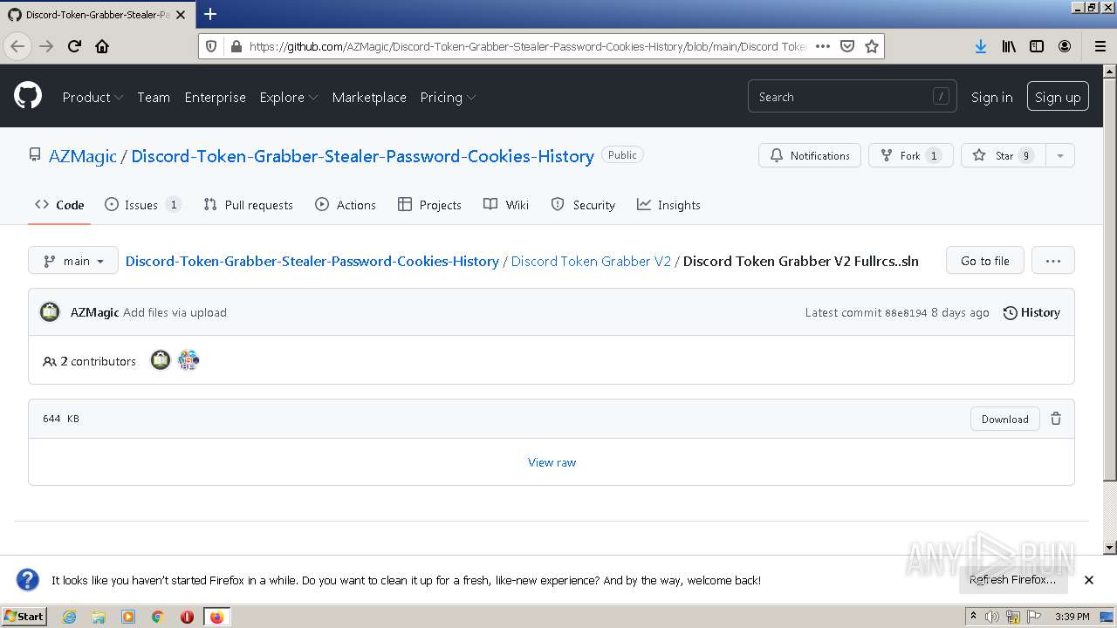
Task: Reload the page with refresh icon
Action: click(74, 46)
